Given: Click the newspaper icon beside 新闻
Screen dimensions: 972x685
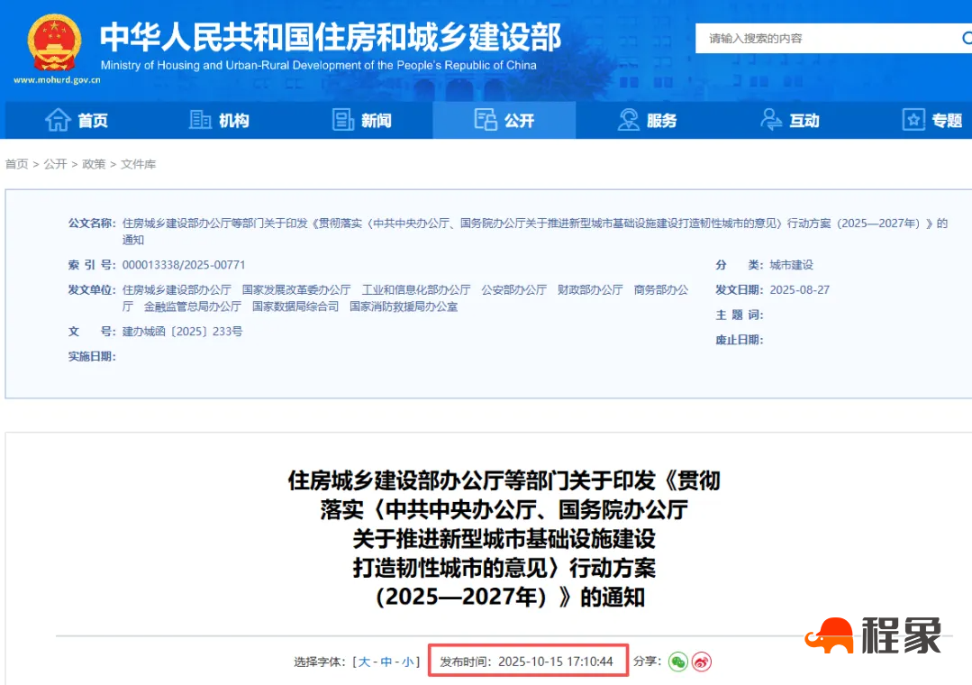Looking at the screenshot, I should tap(342, 119).
